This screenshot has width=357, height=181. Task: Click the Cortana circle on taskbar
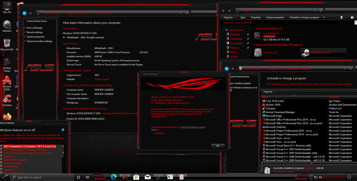(x=78, y=177)
